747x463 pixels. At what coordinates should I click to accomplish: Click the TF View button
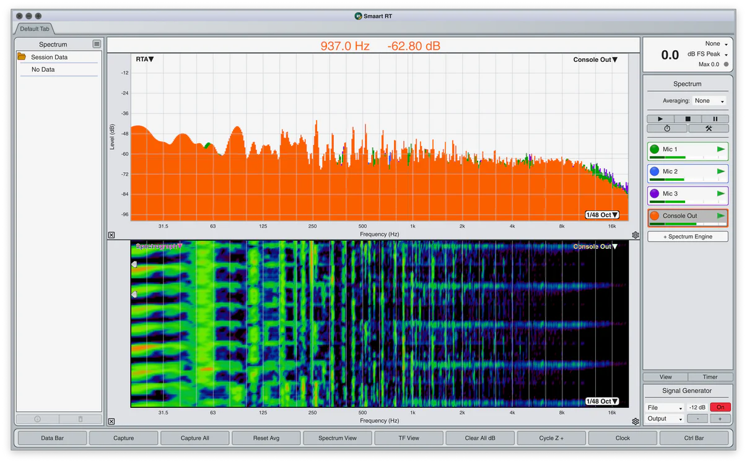(409, 438)
